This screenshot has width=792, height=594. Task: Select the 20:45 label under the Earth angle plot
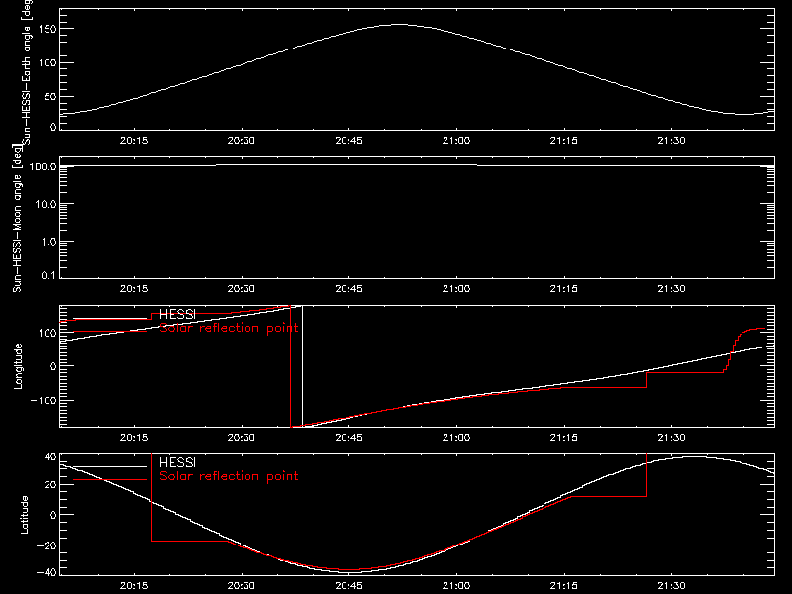[x=349, y=140]
